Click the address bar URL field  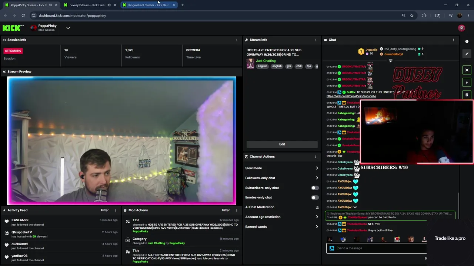[x=215, y=16]
